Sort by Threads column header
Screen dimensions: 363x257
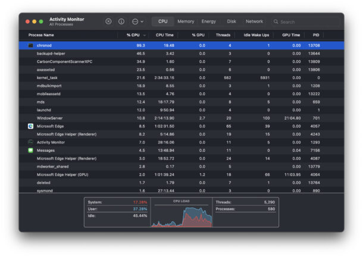click(x=223, y=35)
